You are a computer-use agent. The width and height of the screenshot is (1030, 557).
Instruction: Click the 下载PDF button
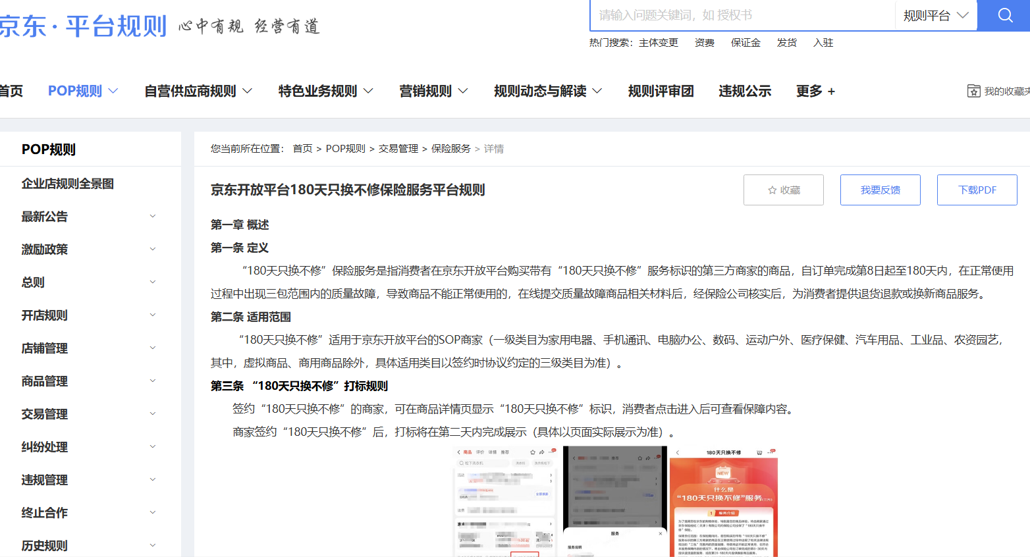point(977,190)
